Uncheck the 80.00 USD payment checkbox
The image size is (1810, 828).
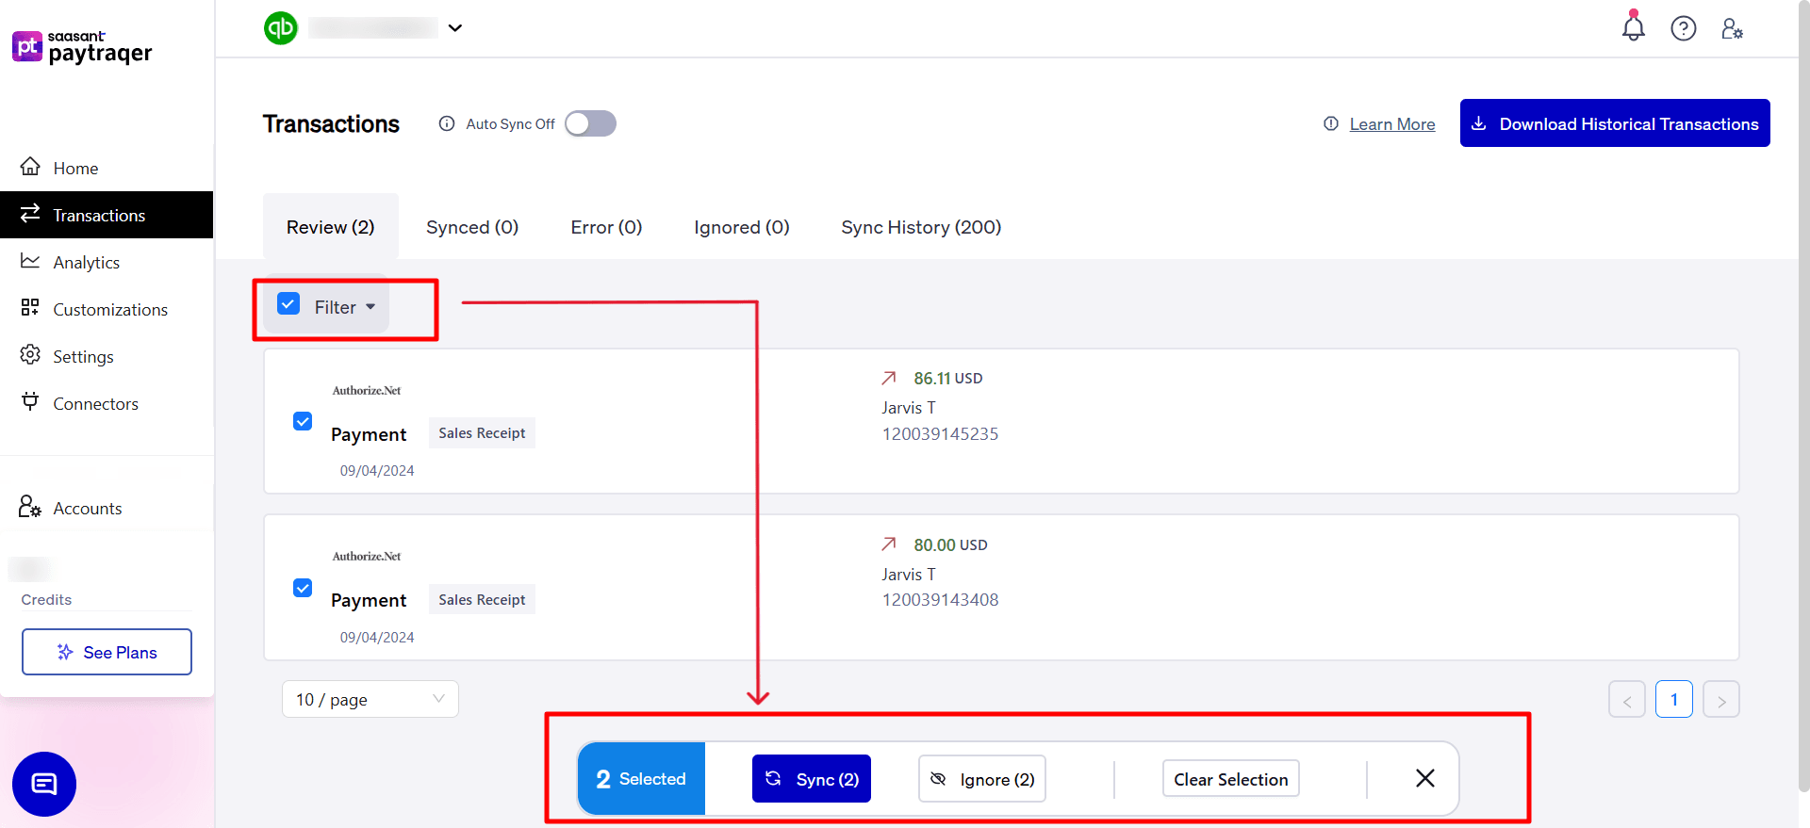pos(303,588)
